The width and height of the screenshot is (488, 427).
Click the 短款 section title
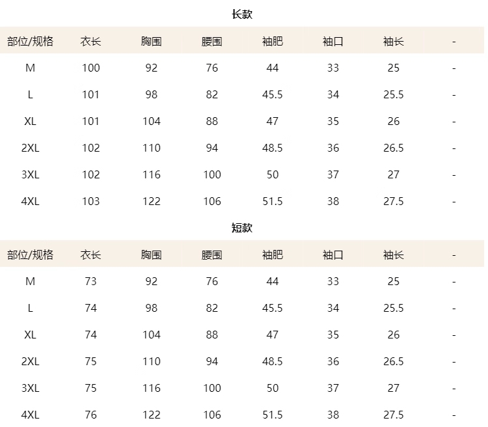click(242, 228)
